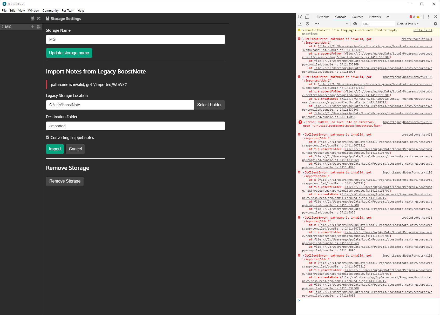The width and height of the screenshot is (440, 315).
Task: Open the Default levels dropdown
Action: [408, 24]
